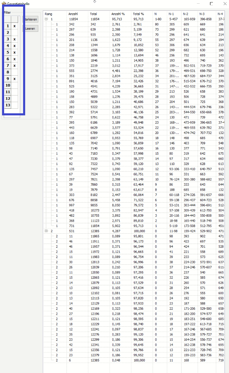Toggle the filter mark for row 9

point(14,79)
